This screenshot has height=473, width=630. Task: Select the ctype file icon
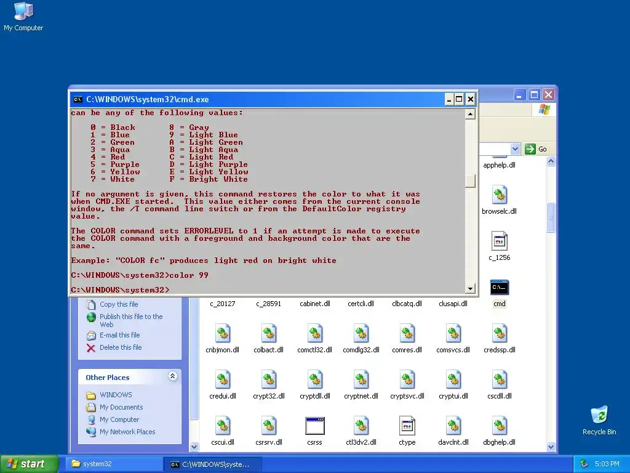[407, 426]
